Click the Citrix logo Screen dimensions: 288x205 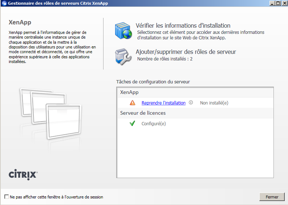(23, 174)
